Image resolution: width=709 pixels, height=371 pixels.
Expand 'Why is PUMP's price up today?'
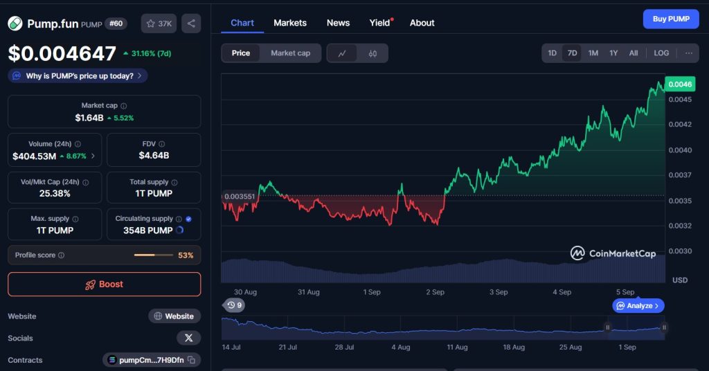click(x=78, y=76)
